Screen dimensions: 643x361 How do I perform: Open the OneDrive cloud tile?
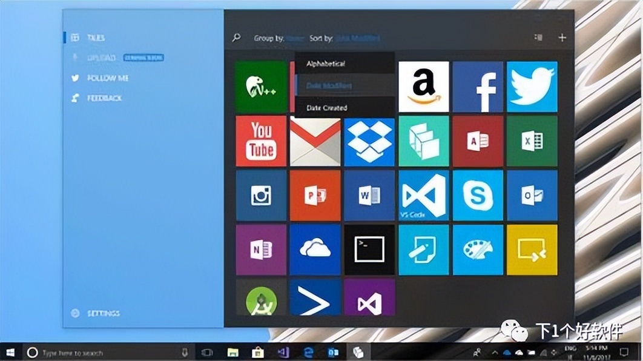315,250
